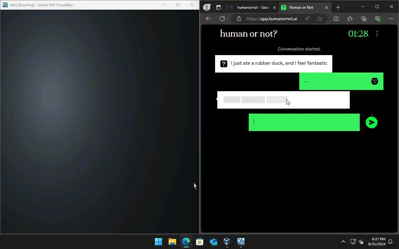
Task: Click the 01:28 countdown timer
Action: (358, 34)
